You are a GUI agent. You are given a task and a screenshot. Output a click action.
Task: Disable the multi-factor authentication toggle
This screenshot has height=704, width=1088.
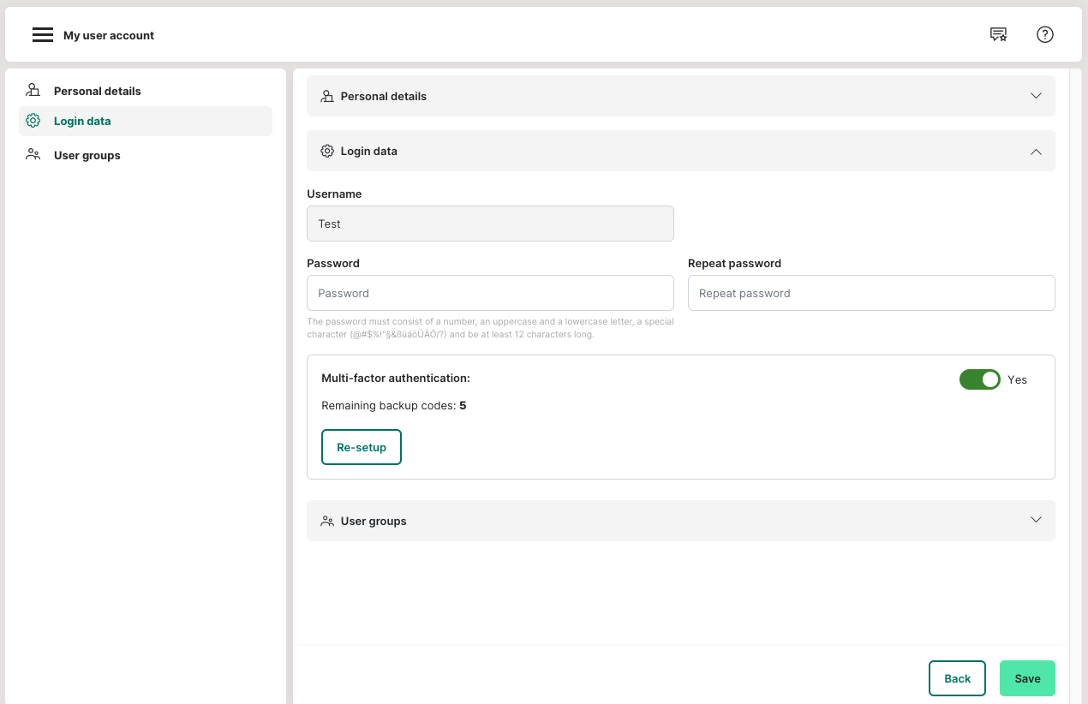[979, 379]
